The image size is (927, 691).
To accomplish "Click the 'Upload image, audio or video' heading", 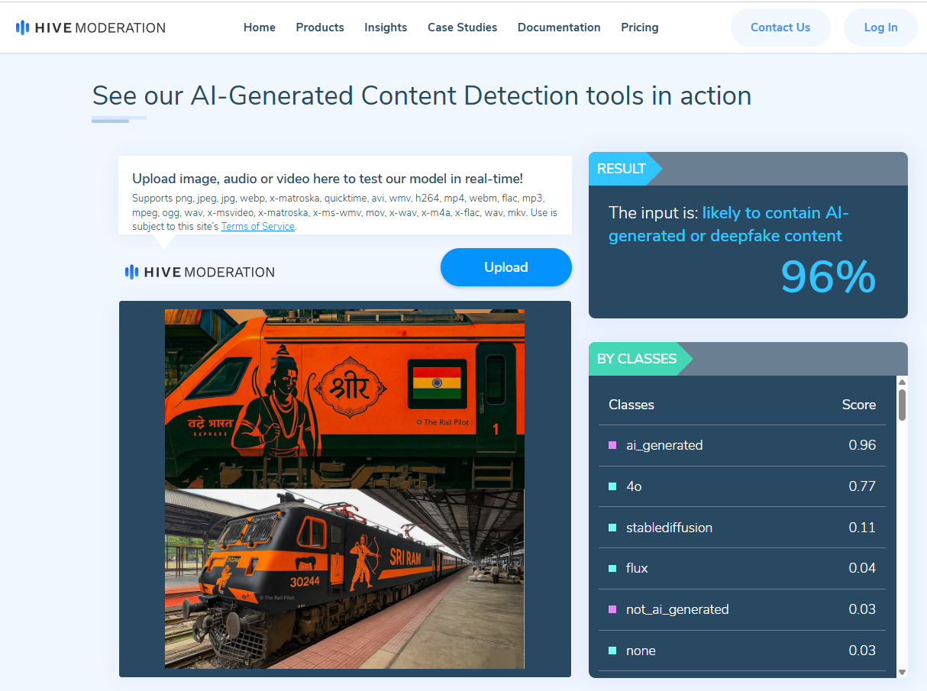I will [328, 179].
